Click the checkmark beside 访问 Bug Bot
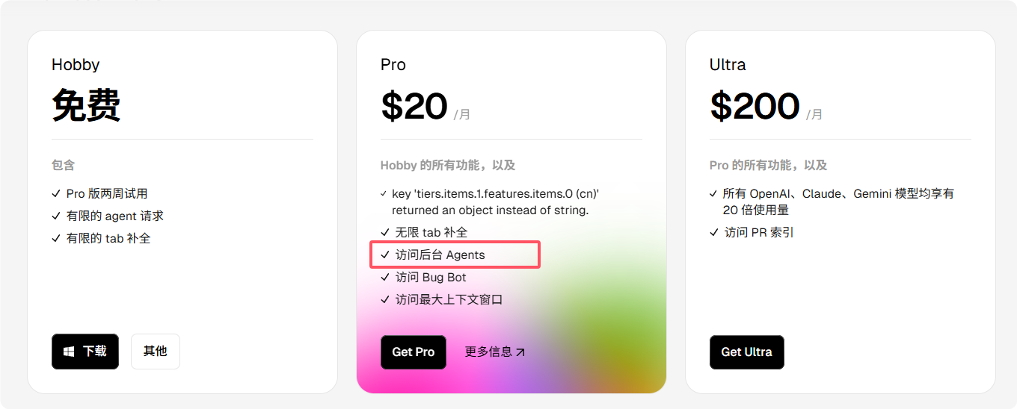1017x409 pixels. click(x=385, y=277)
